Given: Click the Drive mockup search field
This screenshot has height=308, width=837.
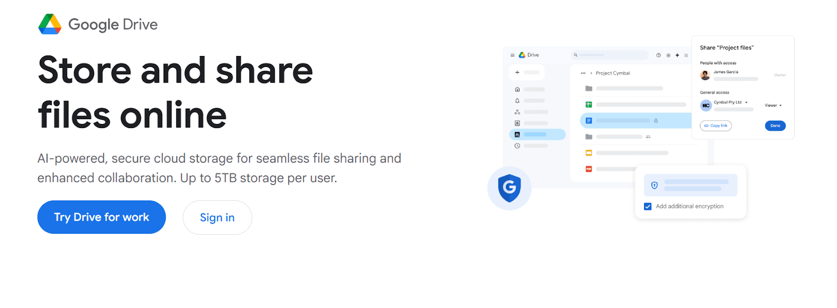Looking at the screenshot, I should 610,55.
